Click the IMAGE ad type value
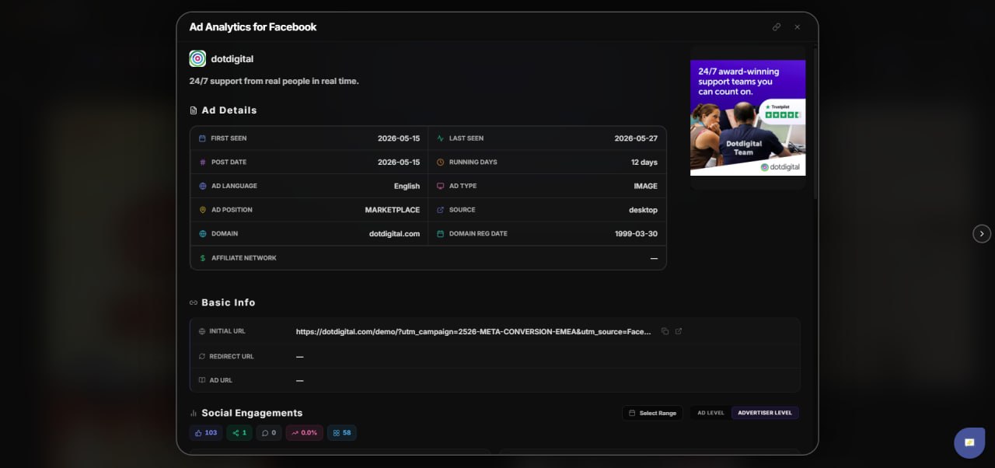 [x=645, y=187]
